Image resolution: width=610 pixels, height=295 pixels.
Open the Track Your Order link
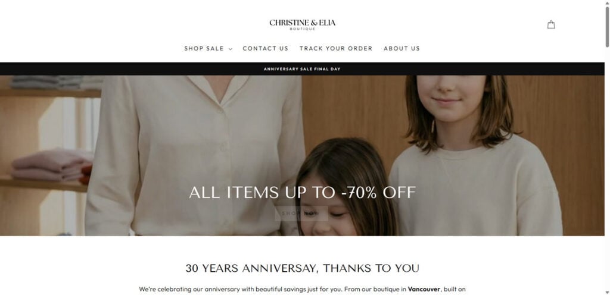[x=336, y=49]
